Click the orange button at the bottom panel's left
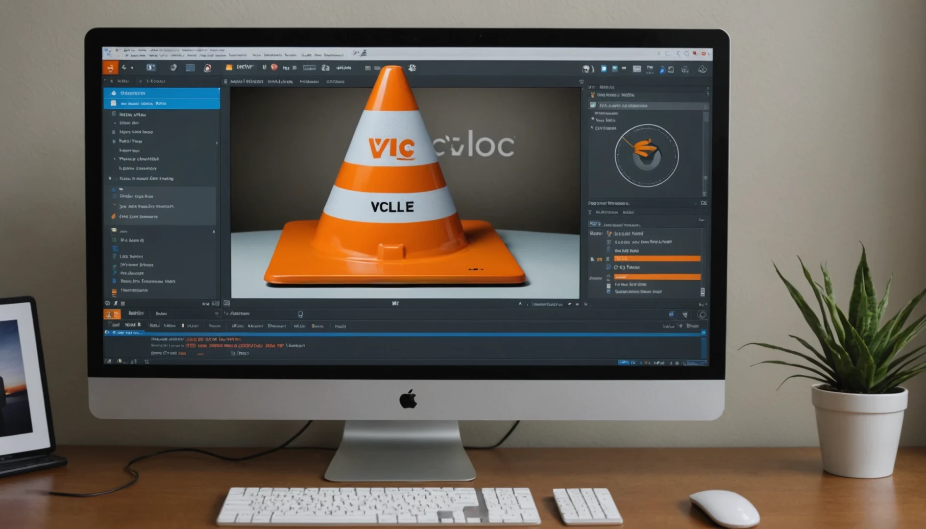Screen dimensions: 926x529 pos(112,314)
